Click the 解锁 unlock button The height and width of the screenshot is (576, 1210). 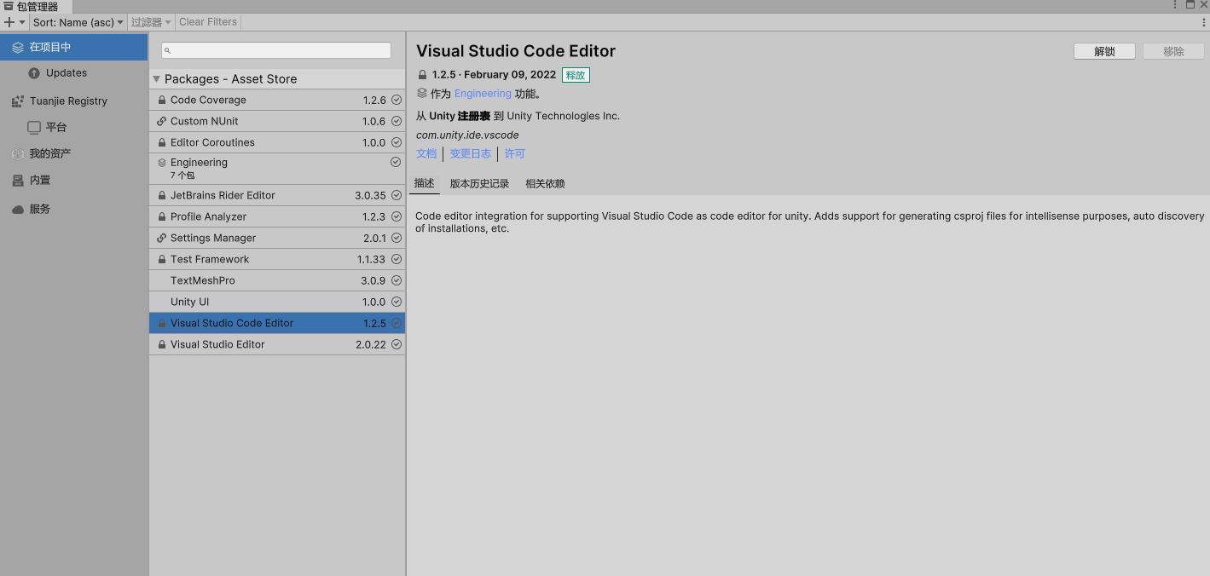(x=1104, y=51)
